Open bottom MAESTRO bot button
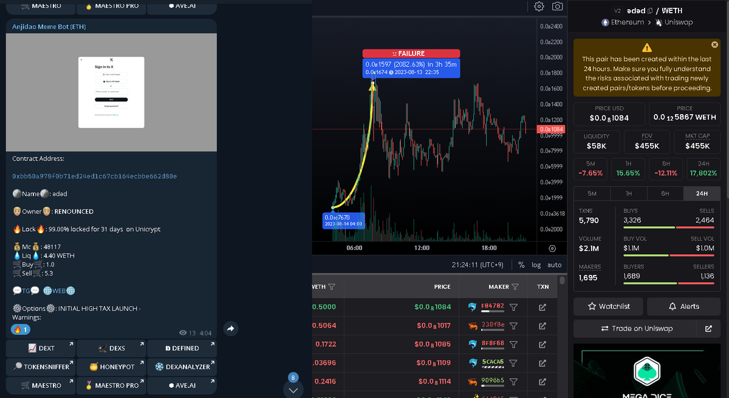Viewport: 729px width, 398px height. pos(41,385)
